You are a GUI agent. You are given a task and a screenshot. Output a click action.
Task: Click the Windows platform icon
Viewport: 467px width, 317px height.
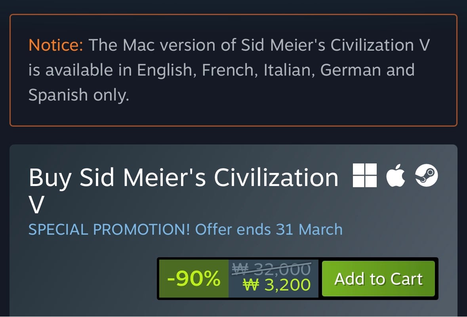tap(364, 176)
